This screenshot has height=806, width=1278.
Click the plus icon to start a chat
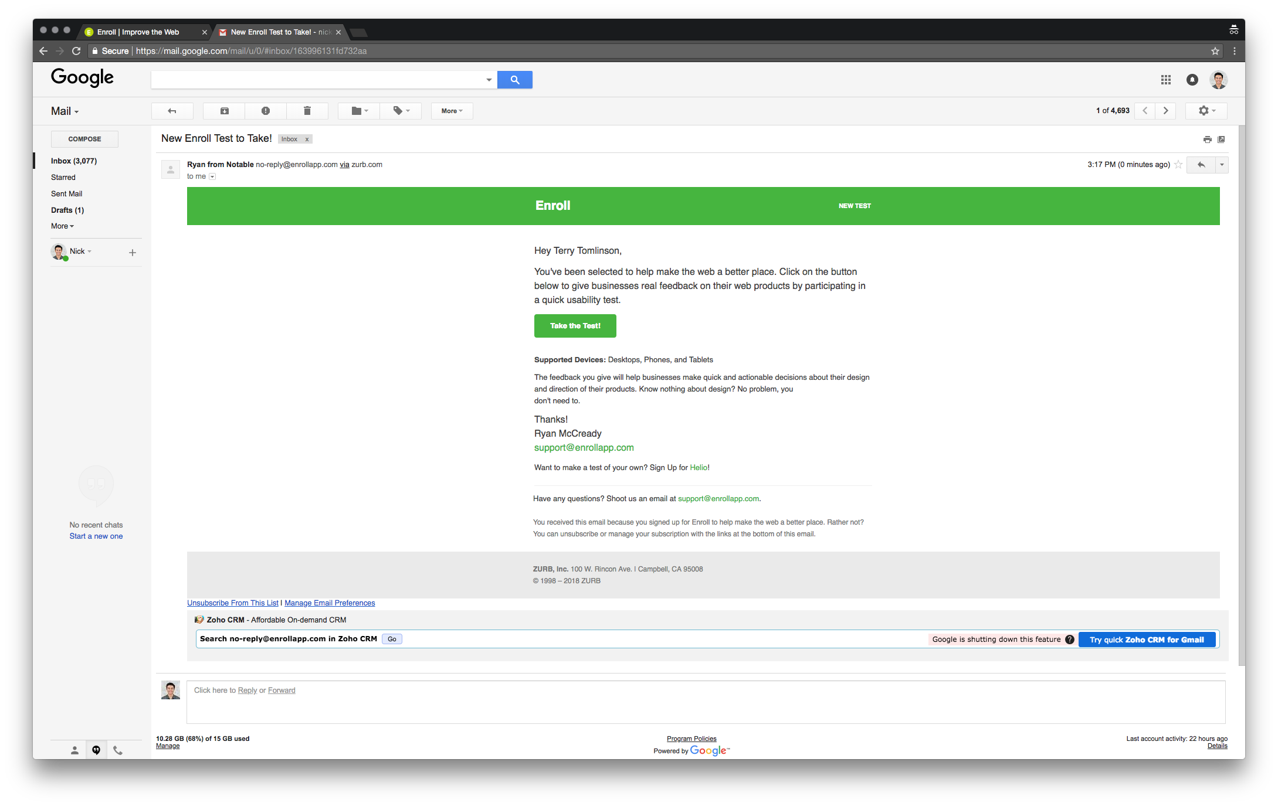pos(133,253)
